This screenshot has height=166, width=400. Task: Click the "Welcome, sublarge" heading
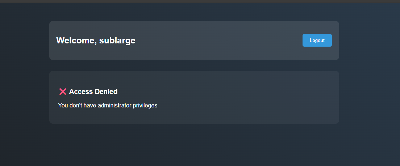click(x=96, y=41)
